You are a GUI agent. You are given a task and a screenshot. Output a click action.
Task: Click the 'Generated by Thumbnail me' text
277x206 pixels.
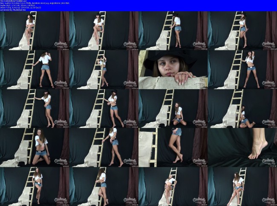tap(13, 10)
